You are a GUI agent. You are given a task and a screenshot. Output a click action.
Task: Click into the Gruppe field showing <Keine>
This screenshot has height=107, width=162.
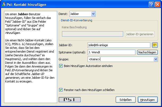click(120, 59)
